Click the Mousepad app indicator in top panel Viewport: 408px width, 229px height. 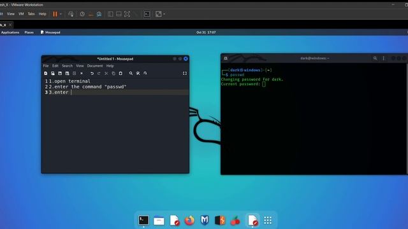point(50,32)
